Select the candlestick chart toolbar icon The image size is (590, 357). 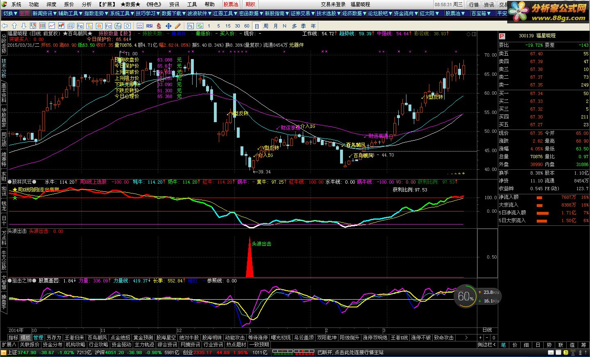coord(61,26)
